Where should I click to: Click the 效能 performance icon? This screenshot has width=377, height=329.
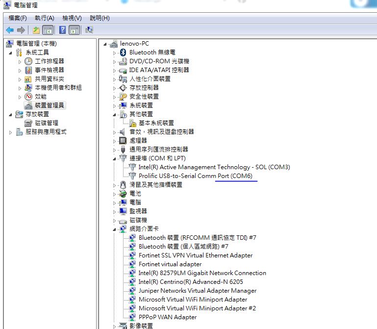tap(28, 97)
